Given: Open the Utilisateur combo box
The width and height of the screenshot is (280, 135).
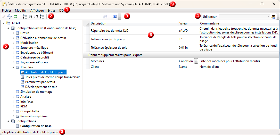Looking at the screenshot, I should 244,17.
